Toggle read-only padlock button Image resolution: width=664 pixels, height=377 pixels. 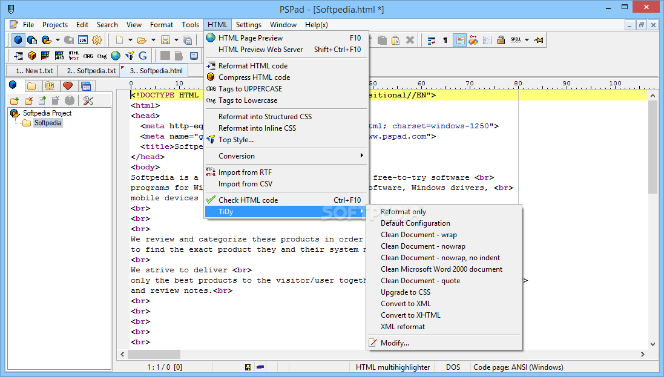point(501,40)
